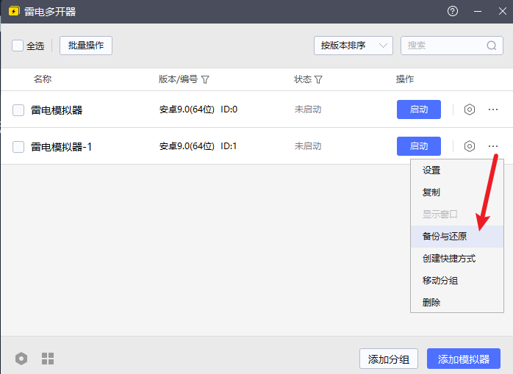The image size is (513, 374).
Task: Filter by status using funnel icon
Action: click(x=318, y=79)
